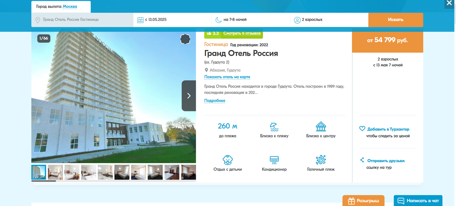
Task: Click Добавить в Турхантер link
Action: coord(388,129)
